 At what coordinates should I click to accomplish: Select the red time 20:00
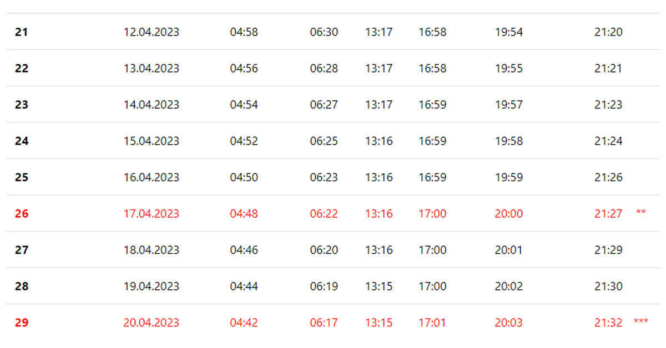509,213
